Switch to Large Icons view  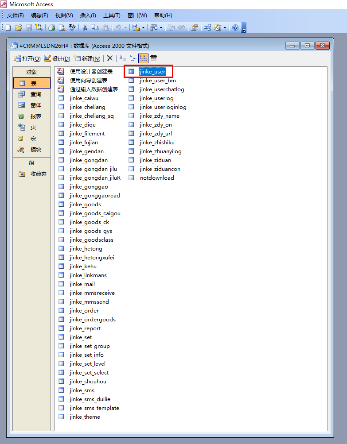point(122,58)
